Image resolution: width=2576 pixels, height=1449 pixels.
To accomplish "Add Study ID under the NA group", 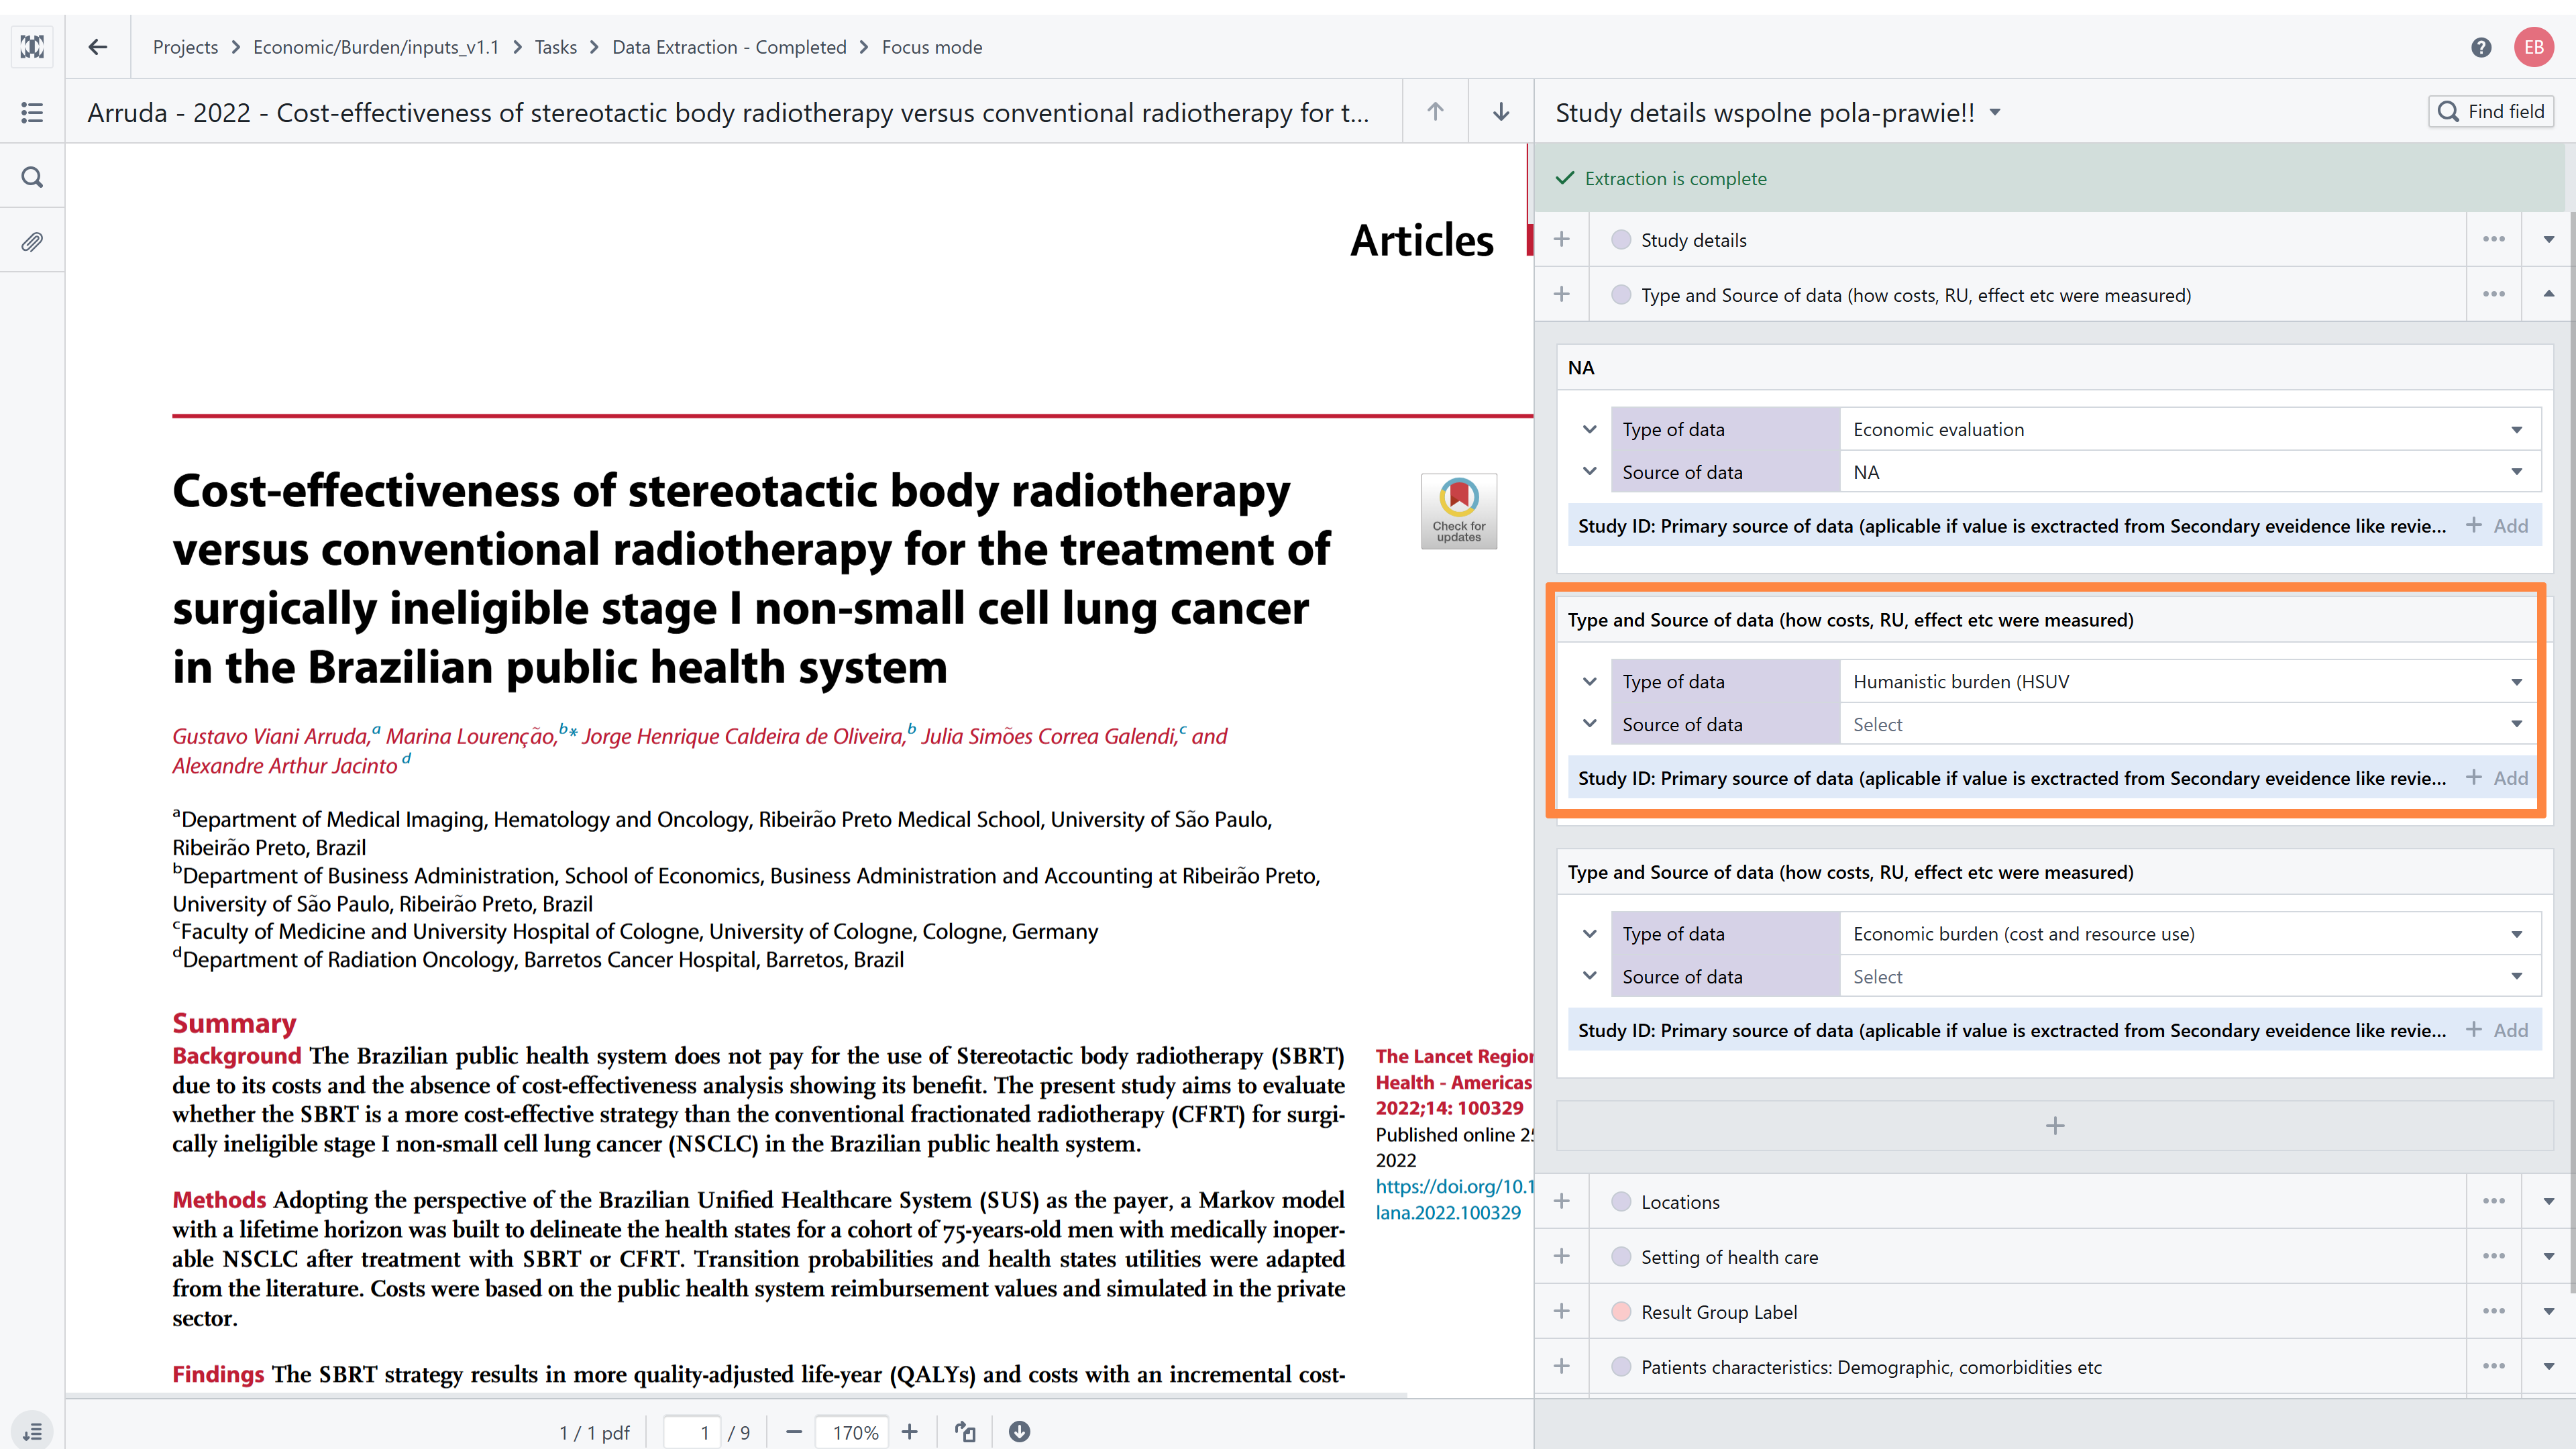I will (2497, 526).
